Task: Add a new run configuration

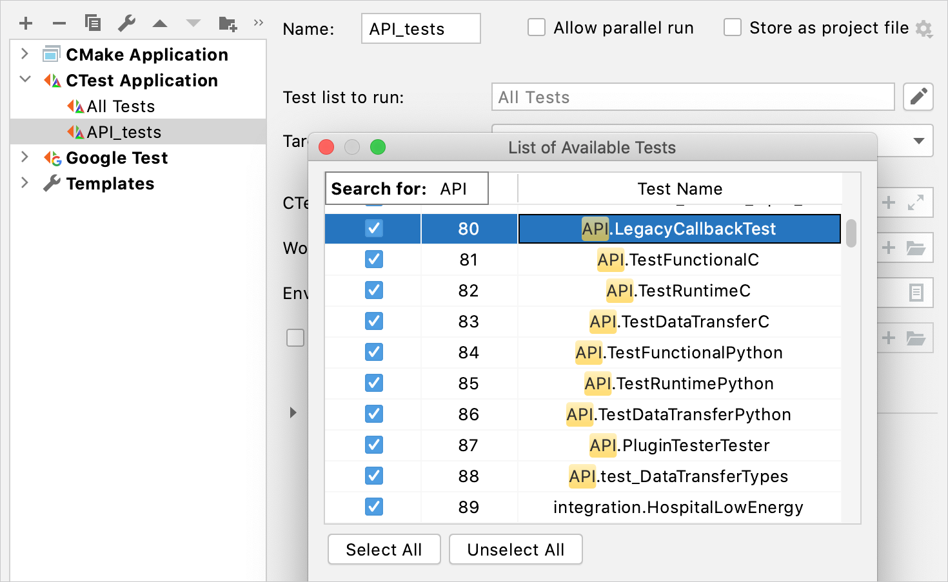Action: 26,23
